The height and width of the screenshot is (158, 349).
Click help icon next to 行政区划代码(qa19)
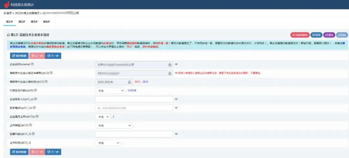click(x=36, y=90)
